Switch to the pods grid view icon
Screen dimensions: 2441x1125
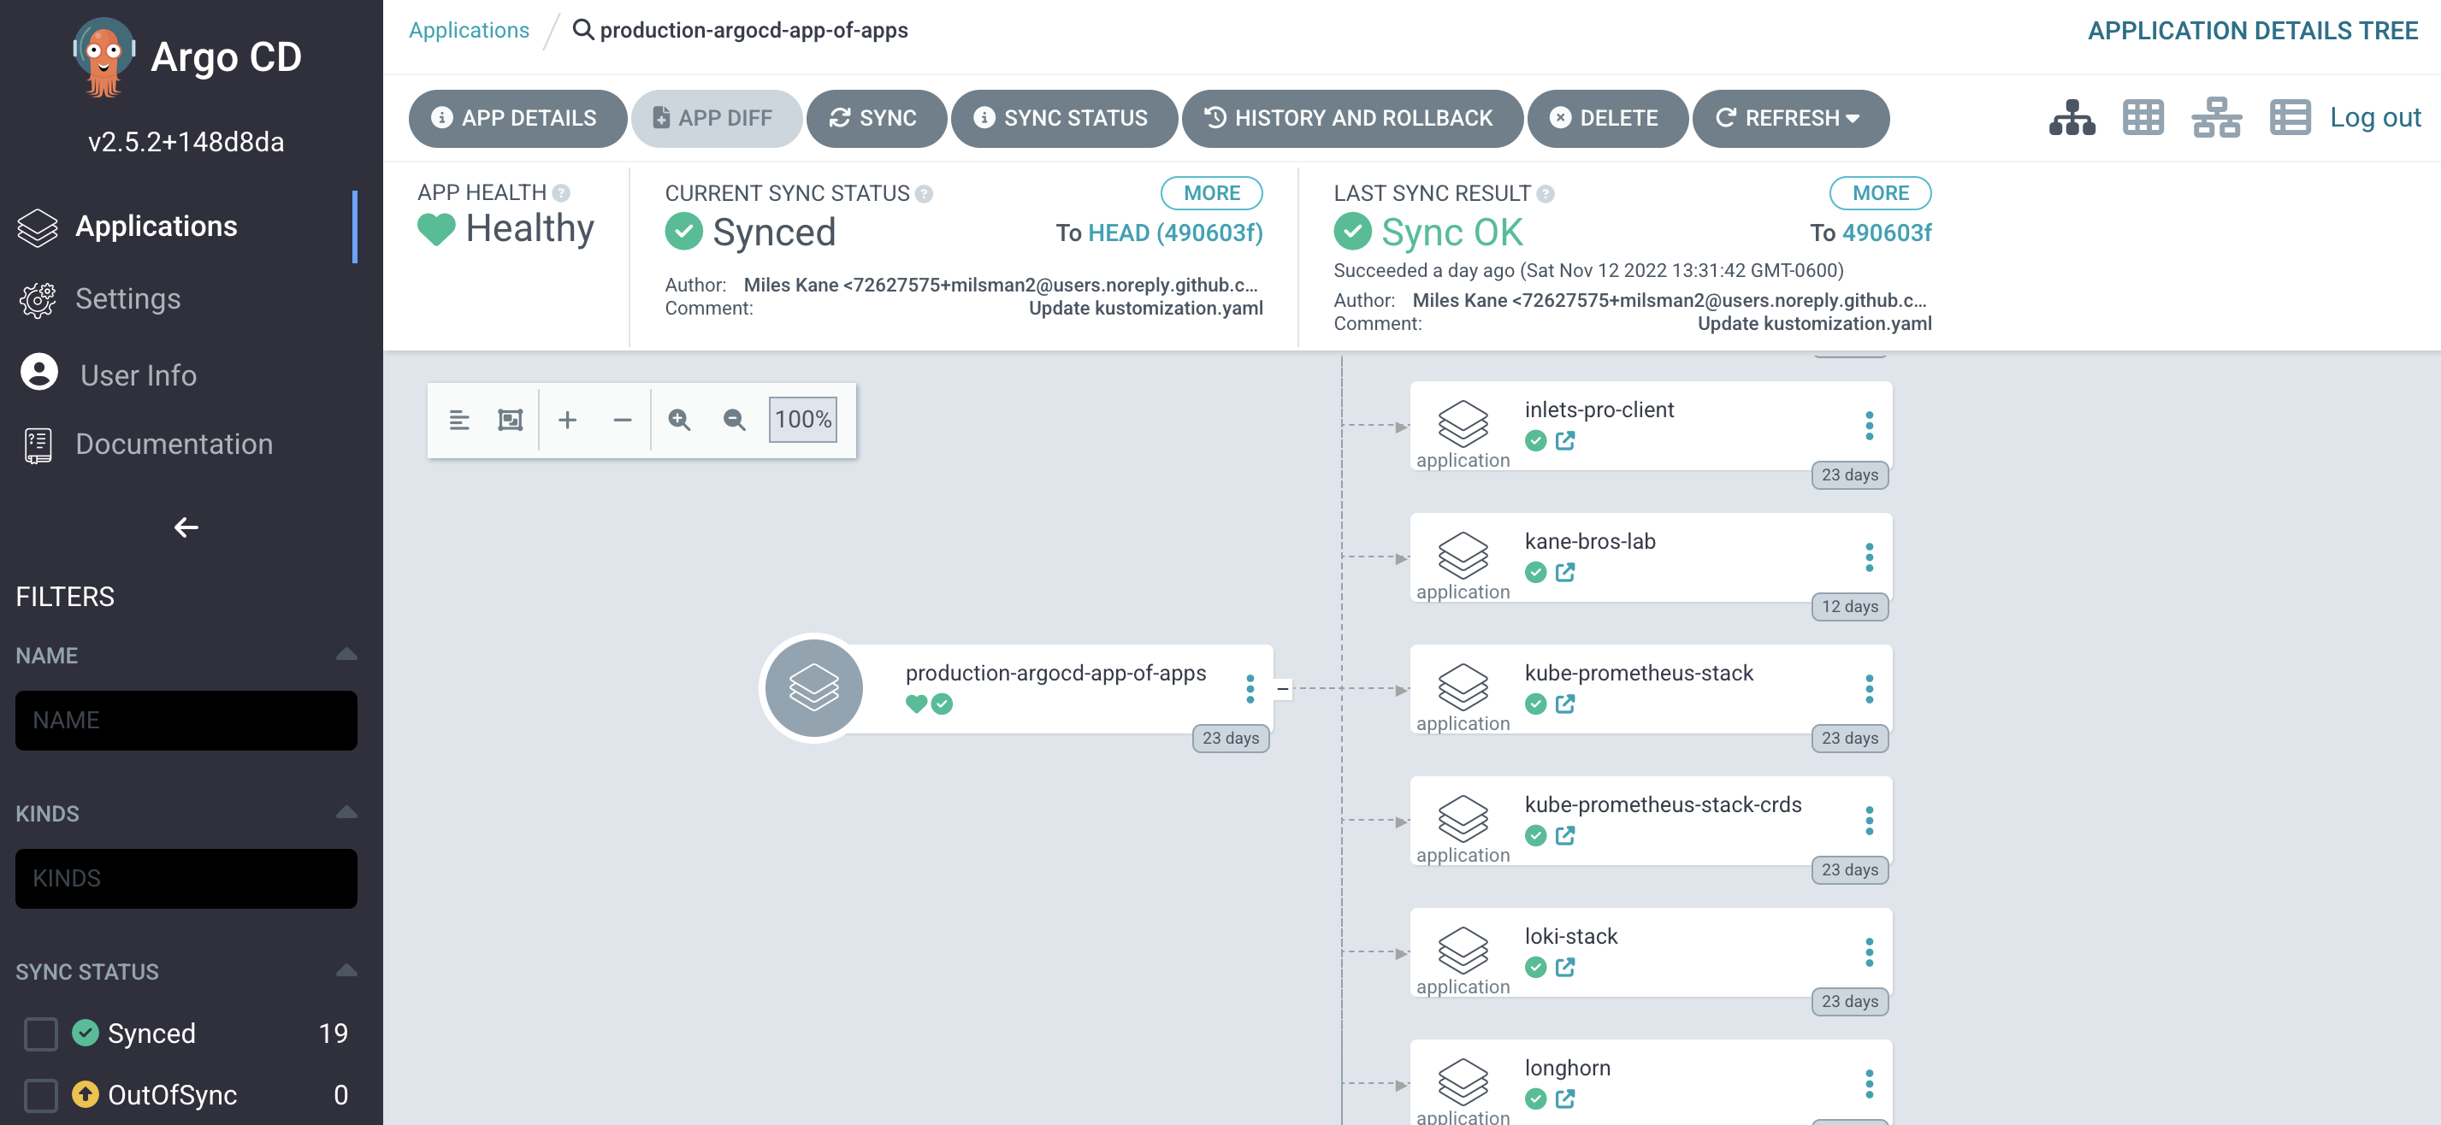(2143, 117)
